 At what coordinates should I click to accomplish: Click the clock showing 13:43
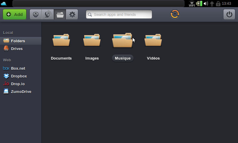pyautogui.click(x=226, y=4)
